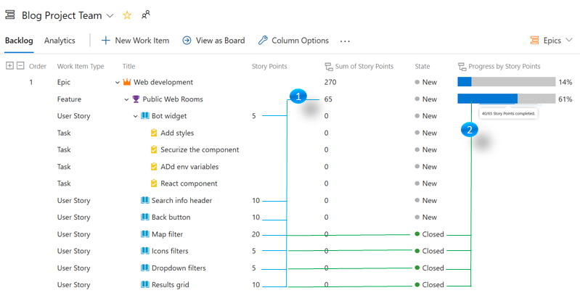580x293 pixels.
Task: Click the task icon of Add styles
Action: click(154, 133)
